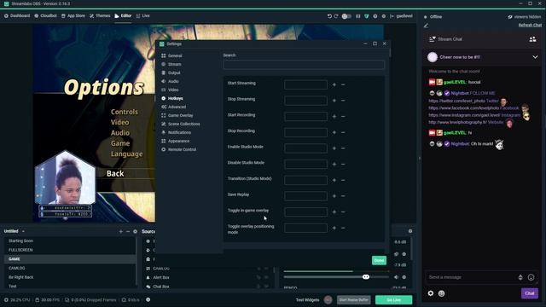This screenshot has width=546, height=307.
Task: Add a hotkey binding for Stop Recording
Action: [334, 132]
